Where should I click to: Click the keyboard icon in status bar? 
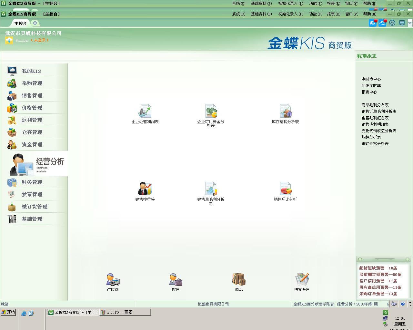[394, 304]
